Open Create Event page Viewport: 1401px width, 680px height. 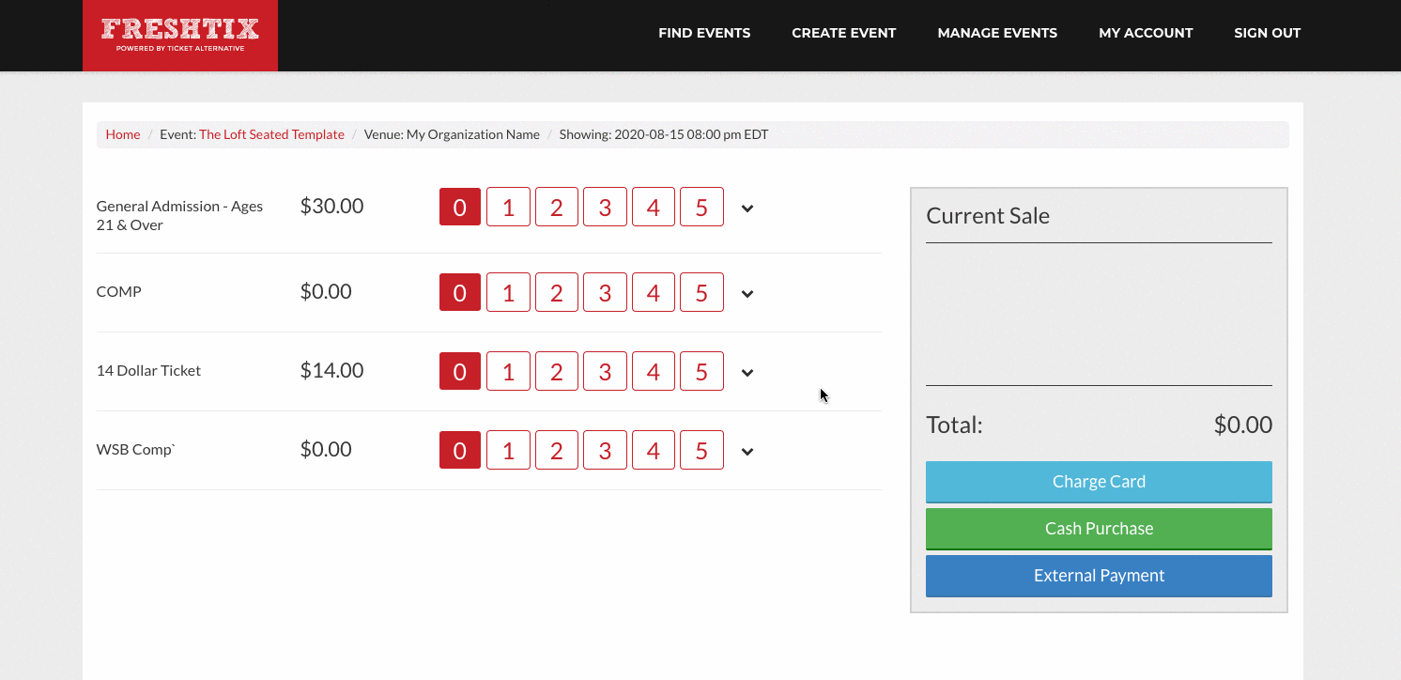843,33
